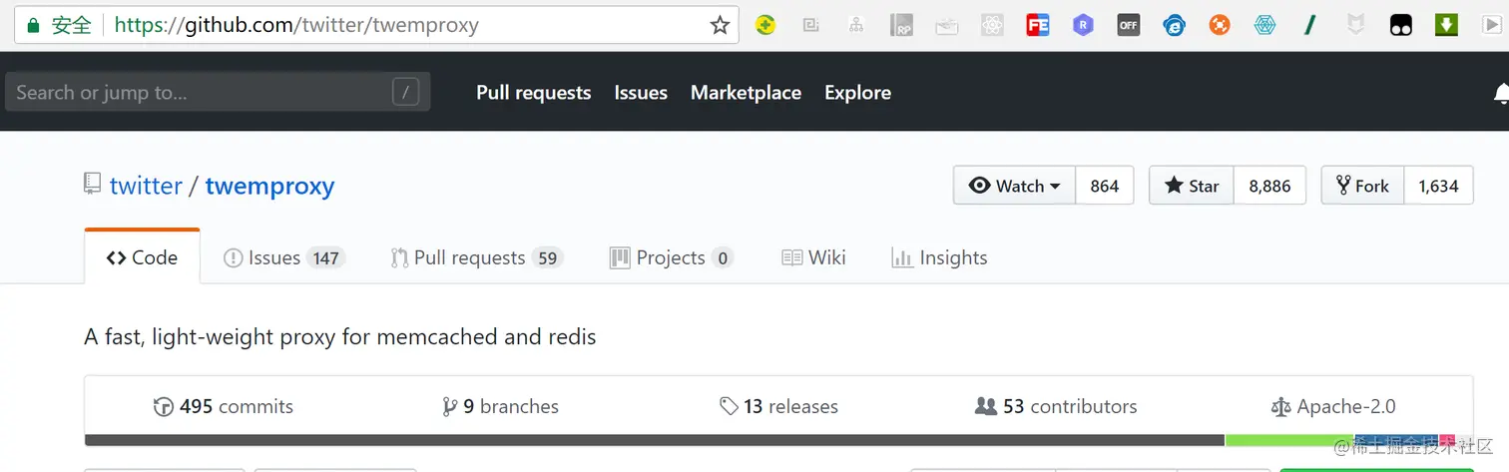Image resolution: width=1509 pixels, height=472 pixels.
Task: Open the Watch dropdown button
Action: (1014, 186)
